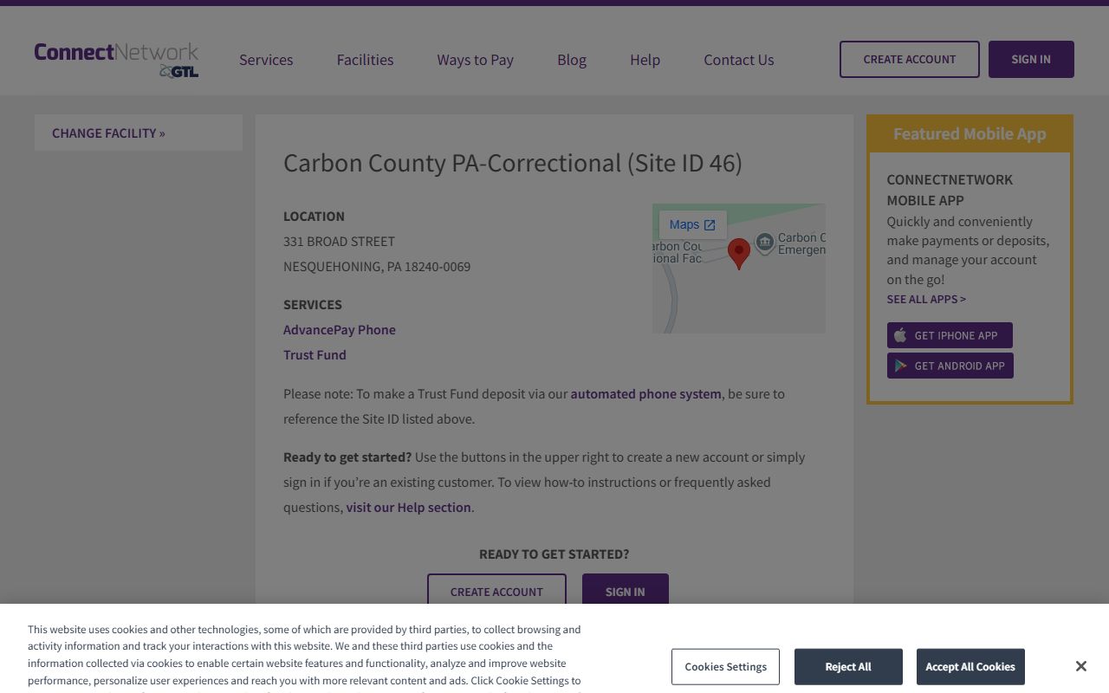Reject All cookies
Screen dimensions: 1109x693
point(848,666)
